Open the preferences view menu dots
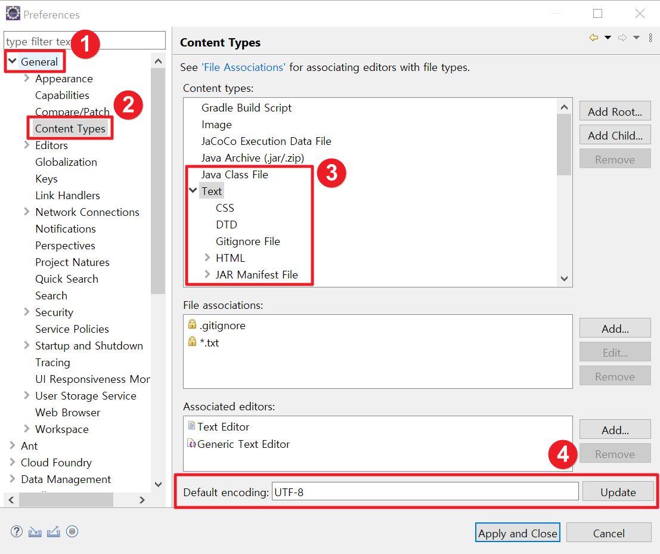The image size is (660, 554). (650, 38)
